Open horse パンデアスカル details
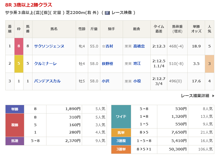This screenshot has height=156, width=218. (x=47, y=81)
